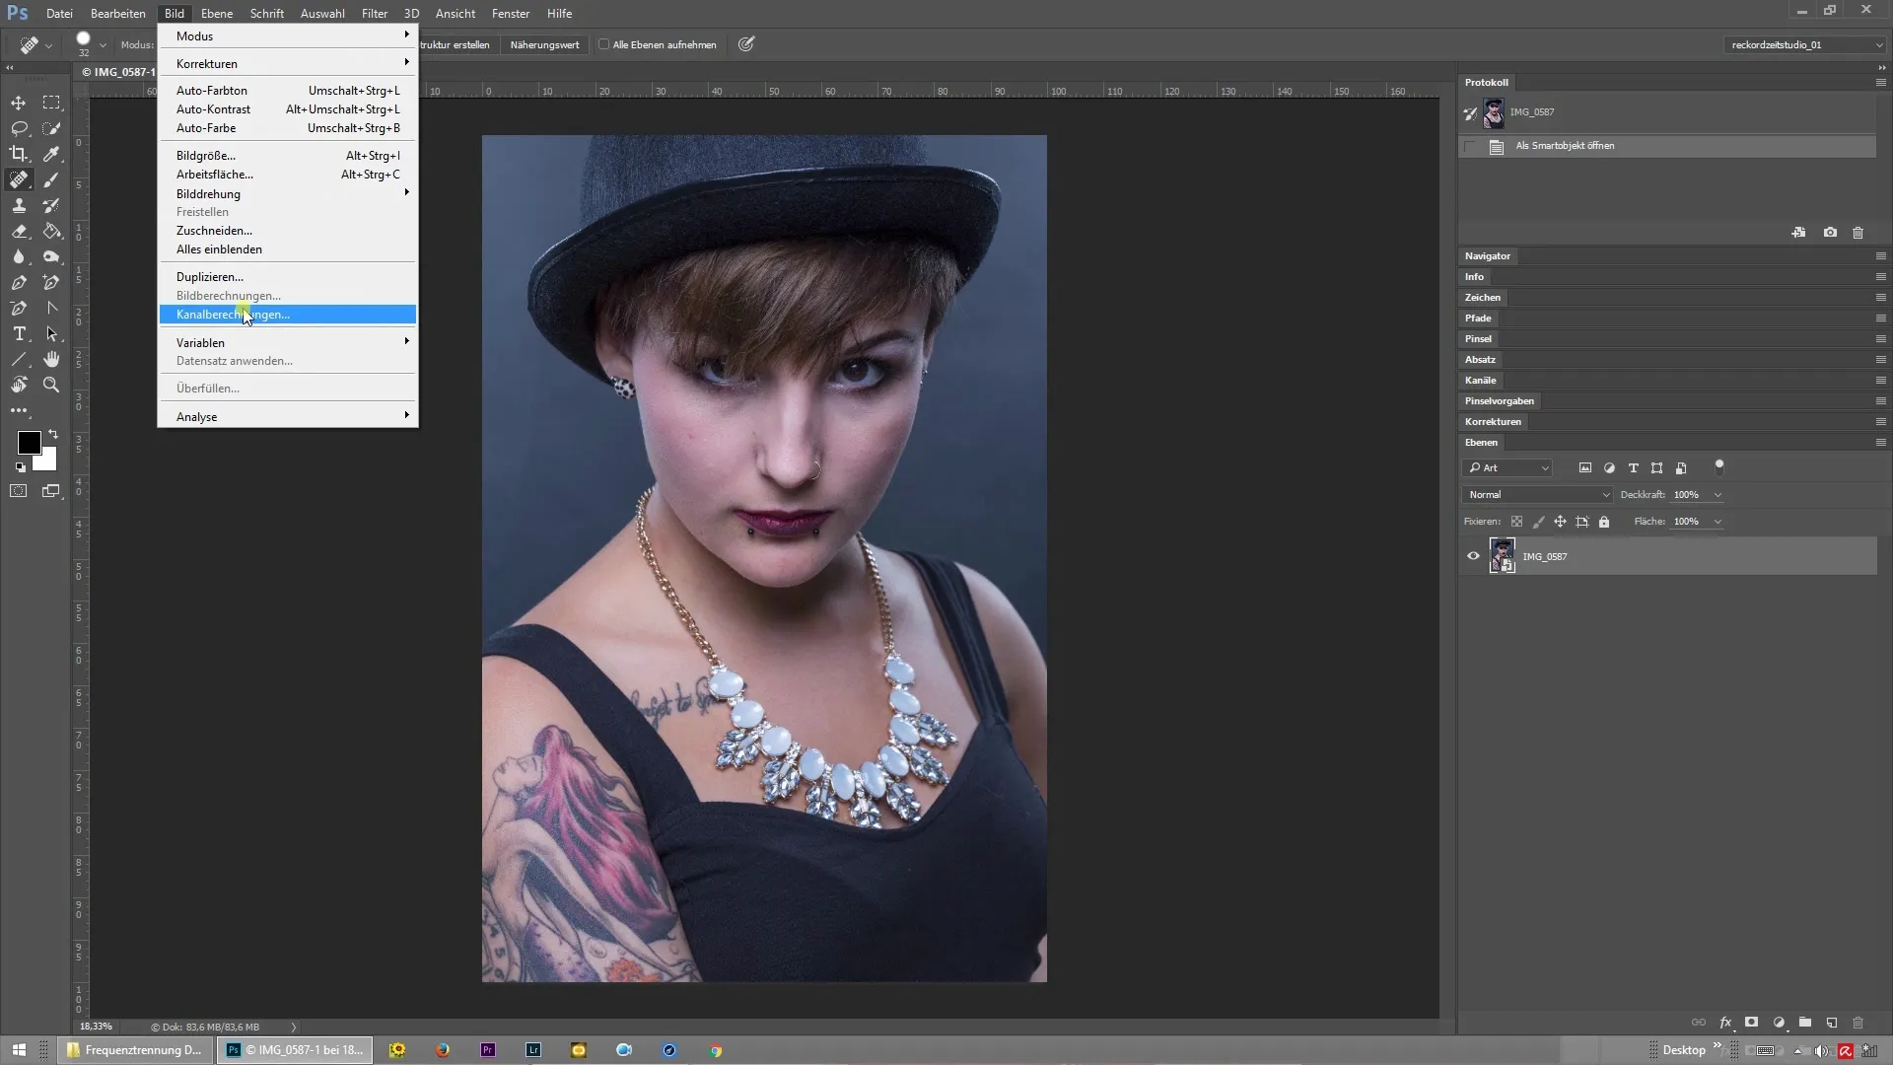Create new document from current state icon
The height and width of the screenshot is (1065, 1893).
1798,233
